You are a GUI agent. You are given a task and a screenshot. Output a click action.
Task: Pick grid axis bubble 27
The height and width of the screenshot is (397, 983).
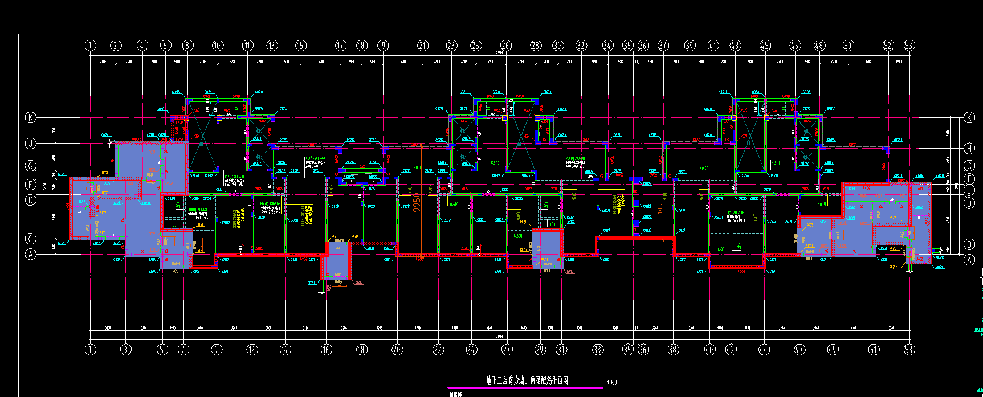[507, 349]
